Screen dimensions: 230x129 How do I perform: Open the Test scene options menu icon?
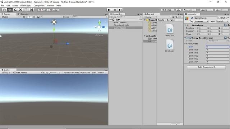pos(141,20)
